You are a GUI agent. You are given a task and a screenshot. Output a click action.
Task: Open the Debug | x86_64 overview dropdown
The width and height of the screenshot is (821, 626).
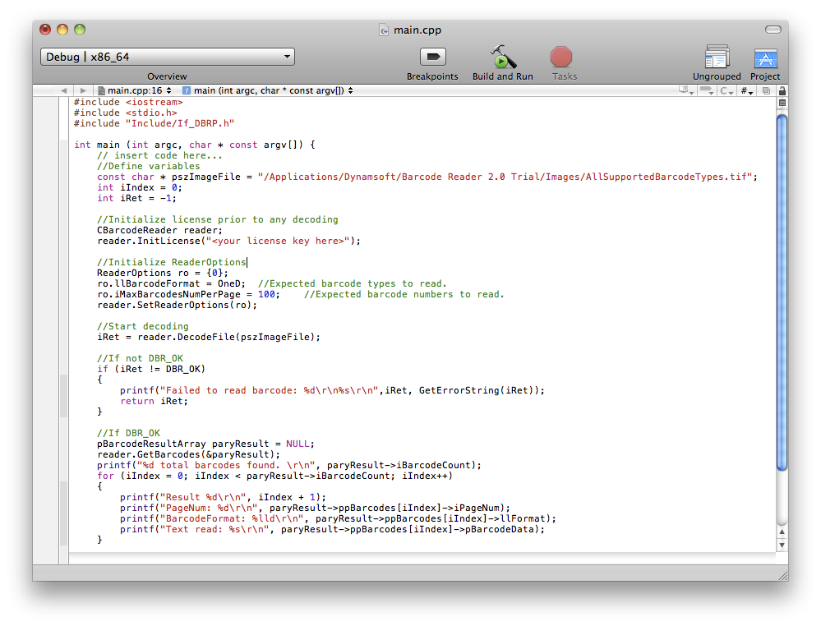point(168,57)
